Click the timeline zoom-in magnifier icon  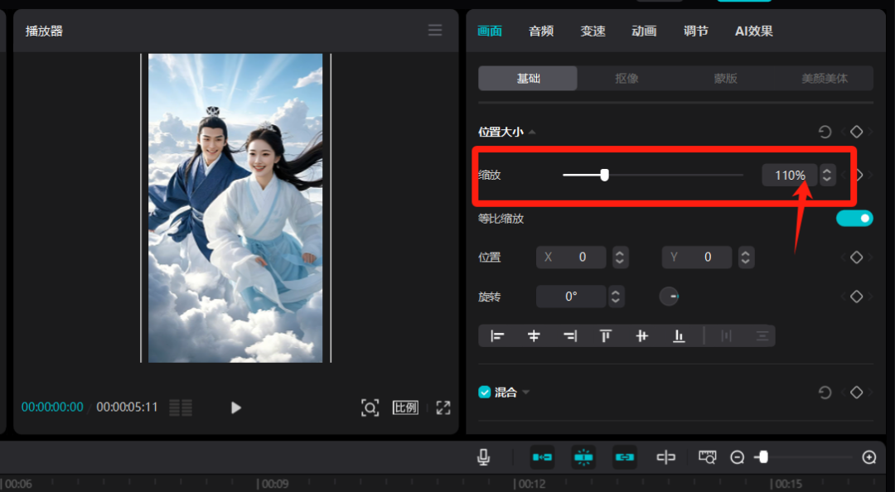(868, 456)
